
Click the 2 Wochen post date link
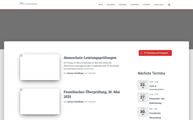(92, 73)
